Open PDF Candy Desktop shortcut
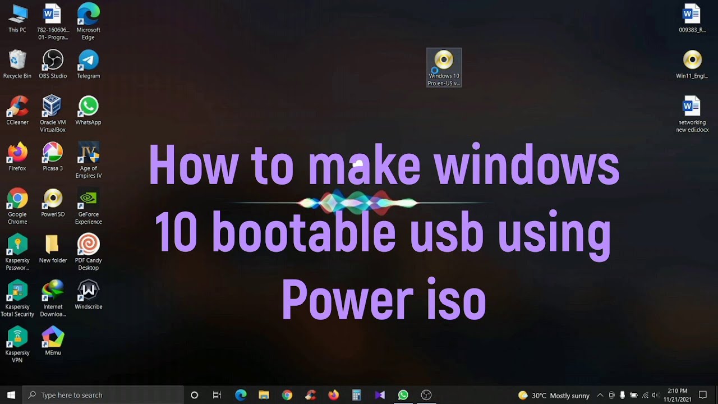 (88, 252)
